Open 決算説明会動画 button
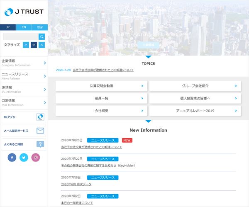The width and height of the screenshot is (249, 207). point(101,86)
